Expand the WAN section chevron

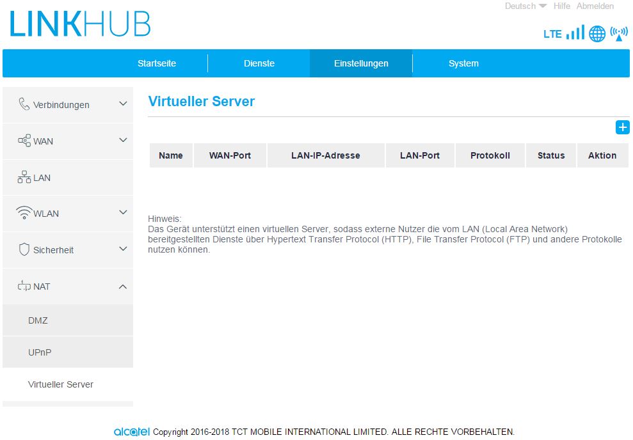click(123, 140)
